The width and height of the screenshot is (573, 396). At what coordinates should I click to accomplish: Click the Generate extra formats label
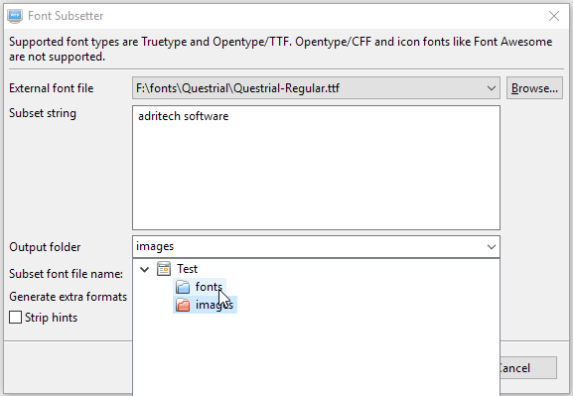coord(68,297)
